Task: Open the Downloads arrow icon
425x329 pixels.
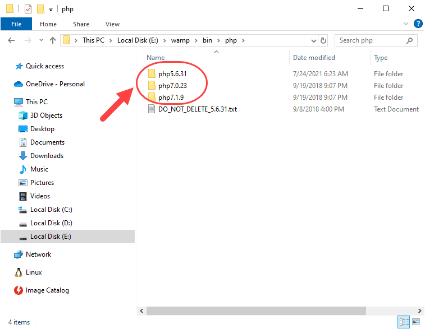Action: pos(23,156)
